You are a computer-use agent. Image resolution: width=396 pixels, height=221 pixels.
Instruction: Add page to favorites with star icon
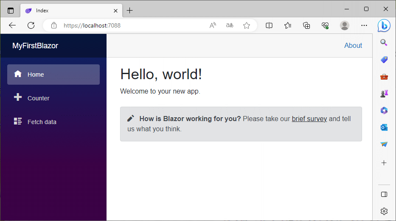(x=247, y=25)
